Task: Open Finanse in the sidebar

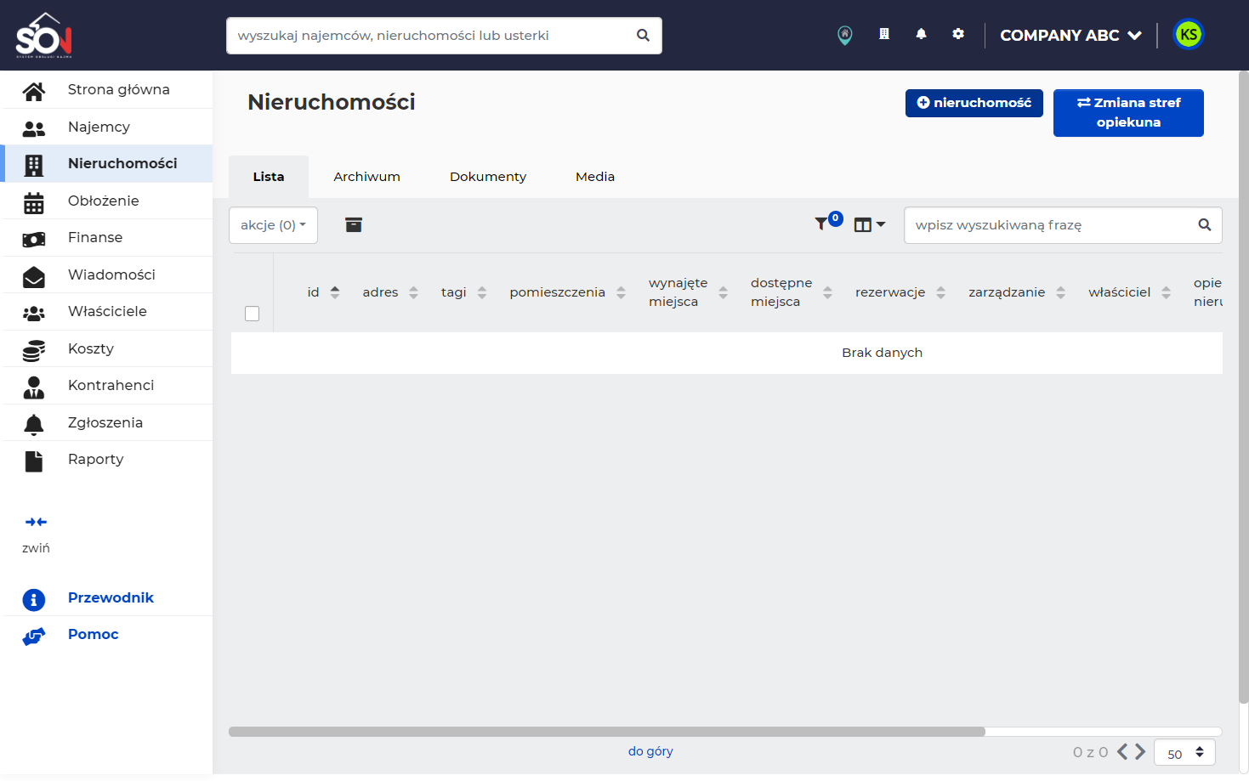Action: tap(106, 238)
